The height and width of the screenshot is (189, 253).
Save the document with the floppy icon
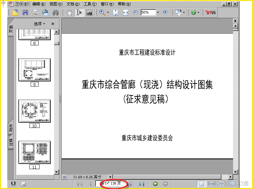pos(25,12)
